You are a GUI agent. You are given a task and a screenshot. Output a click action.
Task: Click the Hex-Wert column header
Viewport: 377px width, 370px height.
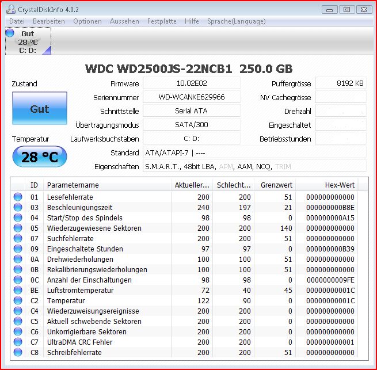(x=327, y=185)
